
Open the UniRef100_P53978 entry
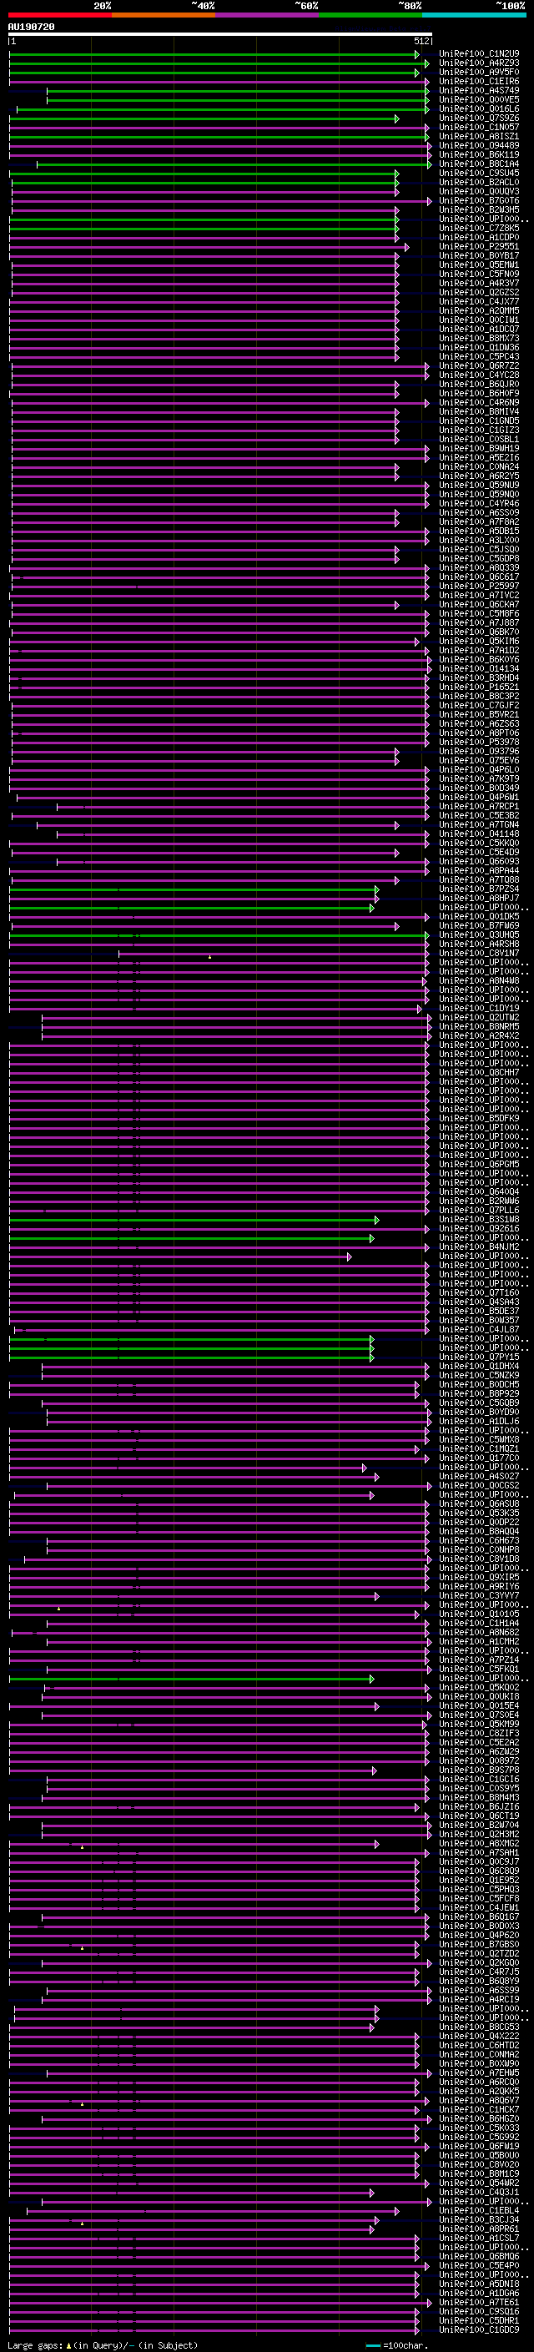(x=479, y=742)
